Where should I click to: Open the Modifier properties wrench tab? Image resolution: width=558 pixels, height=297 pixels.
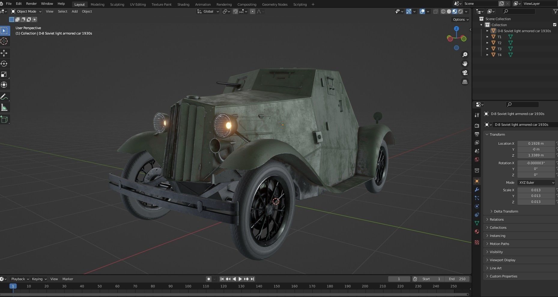[x=477, y=189]
